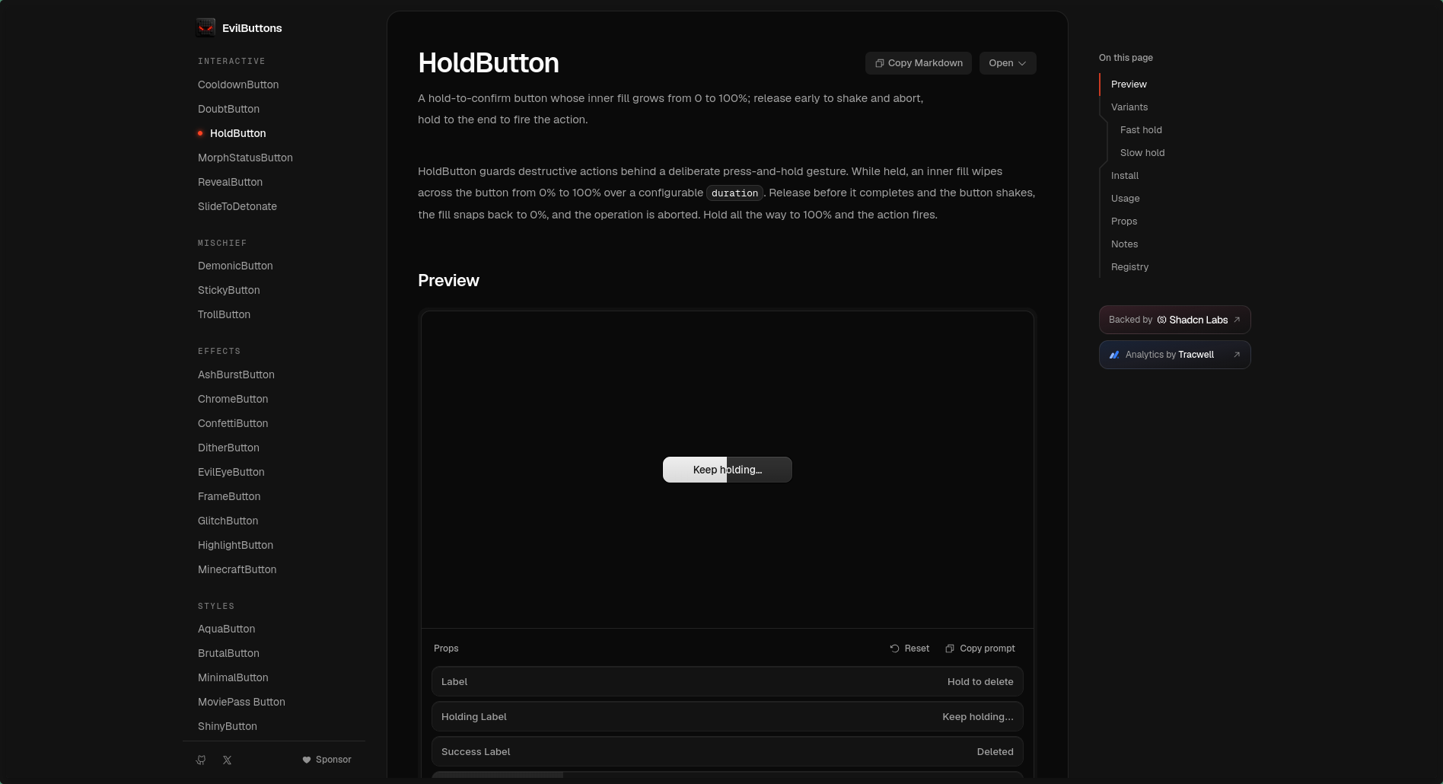The height and width of the screenshot is (784, 1443).
Task: Open MoviePass Button page
Action: (x=241, y=702)
